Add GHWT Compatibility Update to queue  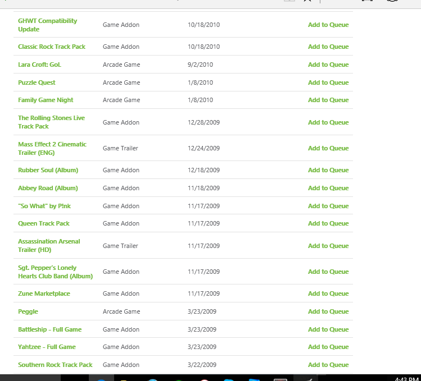click(328, 25)
